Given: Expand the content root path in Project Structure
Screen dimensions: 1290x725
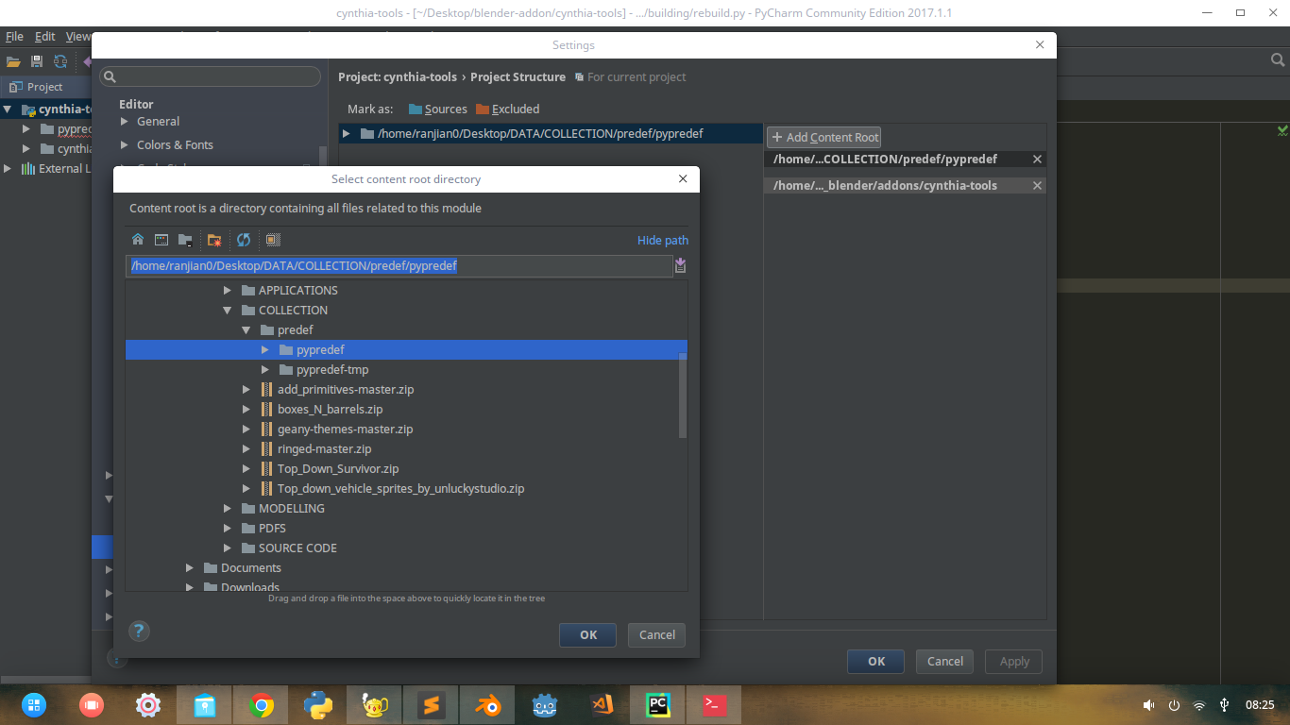Looking at the screenshot, I should coord(347,134).
